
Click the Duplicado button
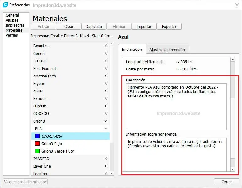pyautogui.click(x=94, y=27)
